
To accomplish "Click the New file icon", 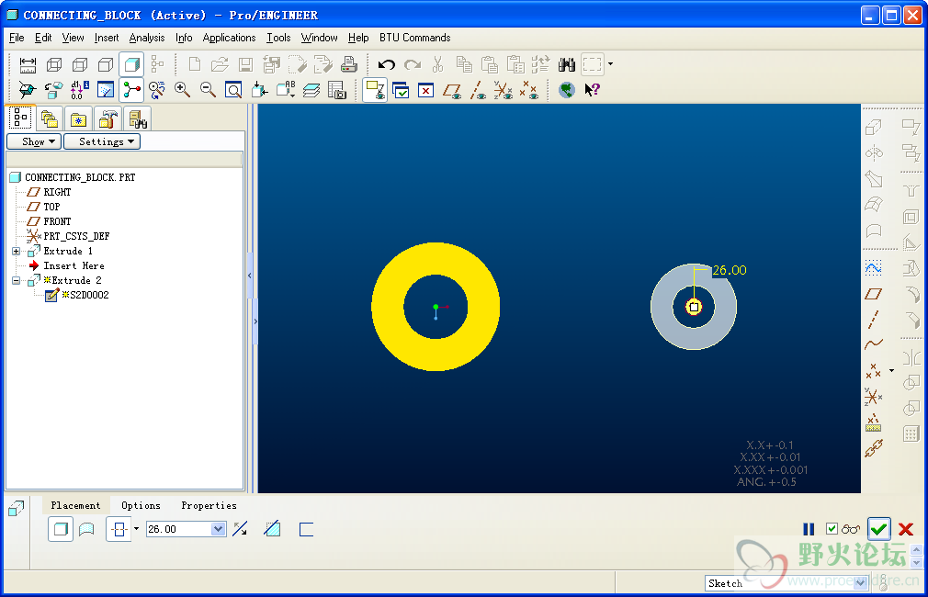I will tap(194, 64).
